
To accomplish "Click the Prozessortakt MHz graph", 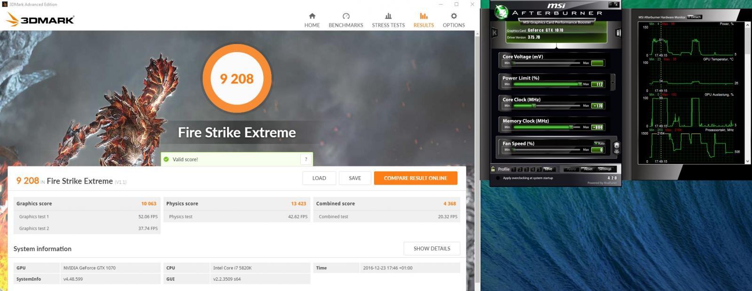I will click(x=692, y=147).
